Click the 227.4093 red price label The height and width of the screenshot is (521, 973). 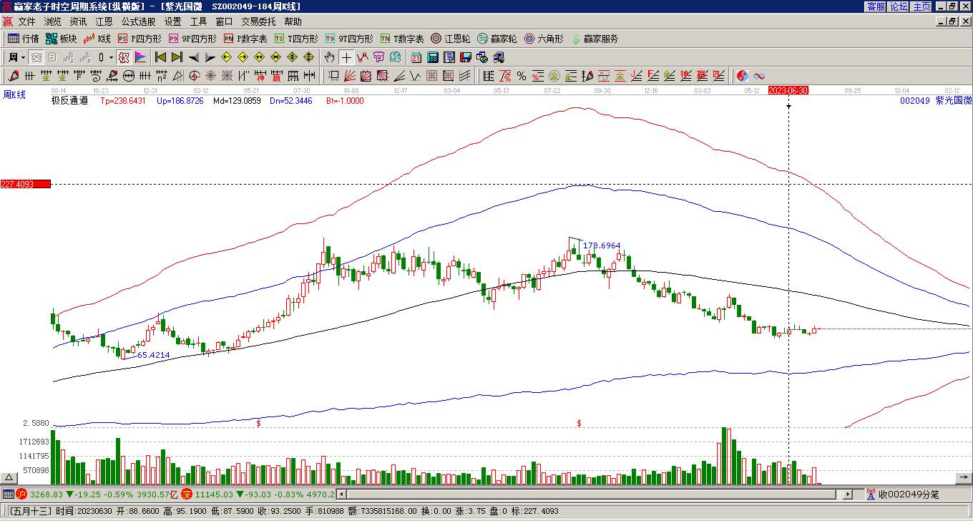pos(26,184)
